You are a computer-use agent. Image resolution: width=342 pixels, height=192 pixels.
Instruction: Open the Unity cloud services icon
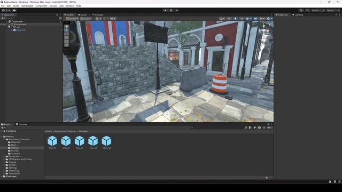coord(14,10)
